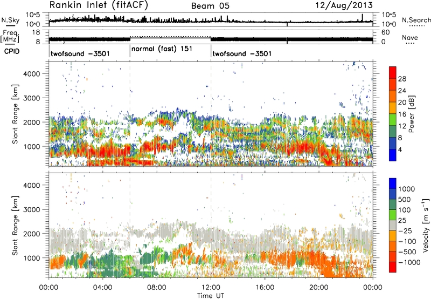Click 'twofsound -3501' label starting at 00:00
Screen dimensions: 431x299
click(80, 53)
